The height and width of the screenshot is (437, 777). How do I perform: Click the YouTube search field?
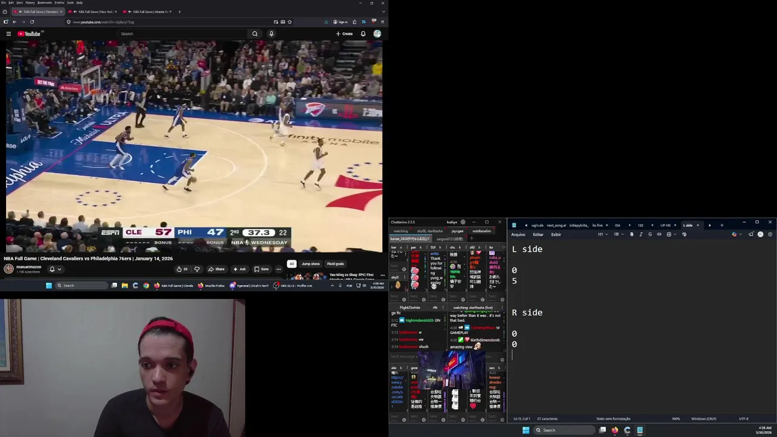coord(182,34)
